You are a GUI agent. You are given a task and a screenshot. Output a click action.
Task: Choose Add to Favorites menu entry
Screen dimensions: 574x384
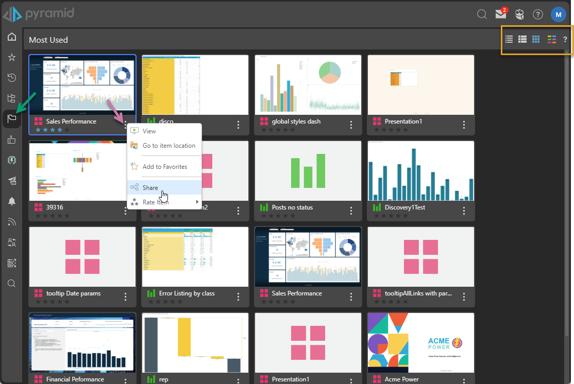tap(164, 167)
